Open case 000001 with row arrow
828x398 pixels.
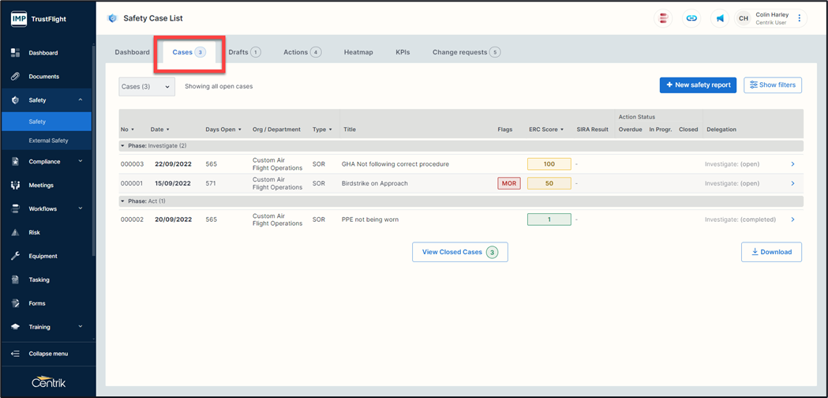coord(792,183)
